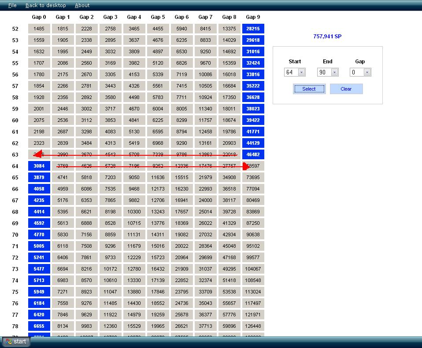
Task: Deselect the highlighted 28215 cell
Action: (x=253, y=29)
